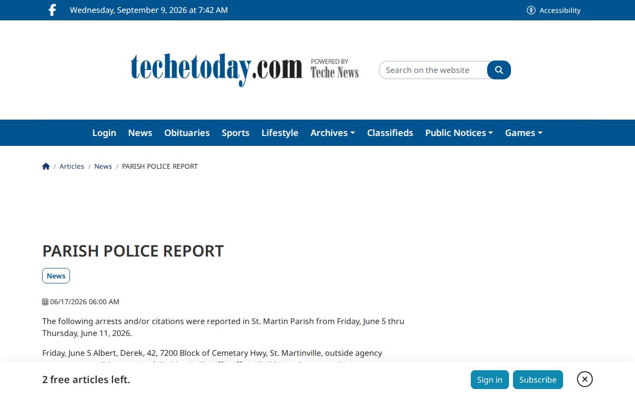This screenshot has width=635, height=397.
Task: Go to News in the navigation bar
Action: point(140,132)
